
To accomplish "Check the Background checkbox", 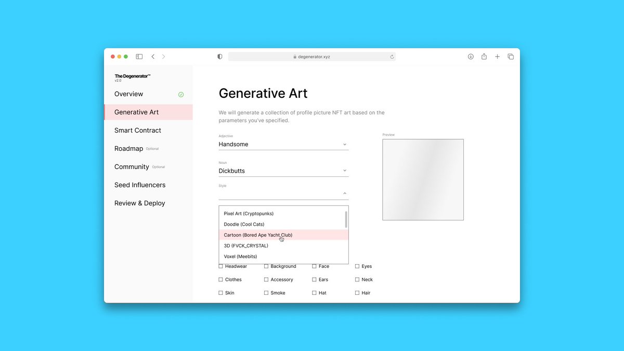I will coord(266,266).
